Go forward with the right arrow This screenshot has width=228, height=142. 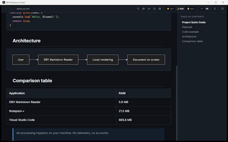pyautogui.click(x=11, y=9)
